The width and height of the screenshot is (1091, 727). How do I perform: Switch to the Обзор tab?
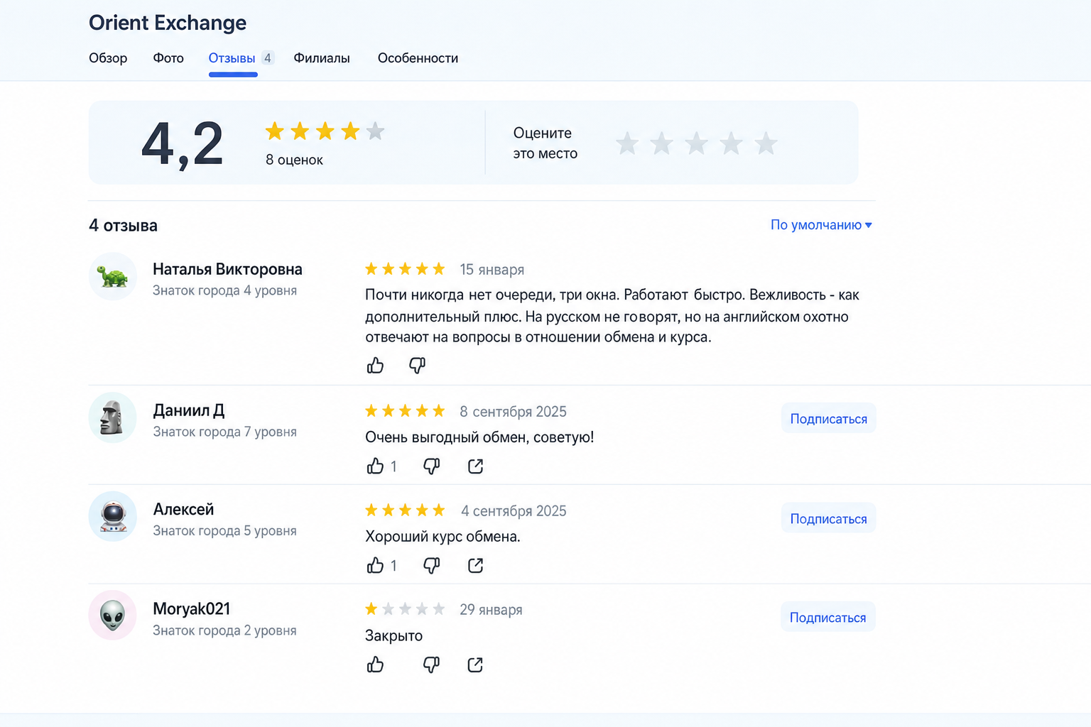pos(108,58)
